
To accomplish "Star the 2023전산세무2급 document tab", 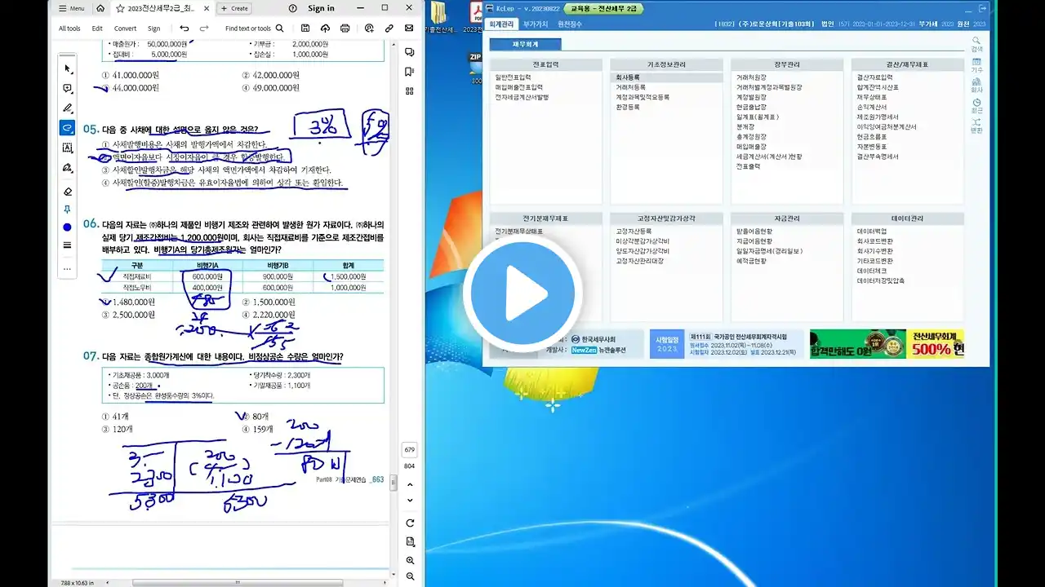I will pos(121,8).
